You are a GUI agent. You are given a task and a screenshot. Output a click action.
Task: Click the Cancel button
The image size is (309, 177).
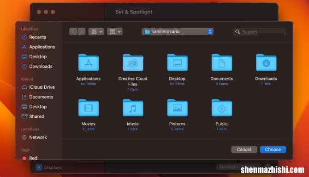(x=244, y=150)
